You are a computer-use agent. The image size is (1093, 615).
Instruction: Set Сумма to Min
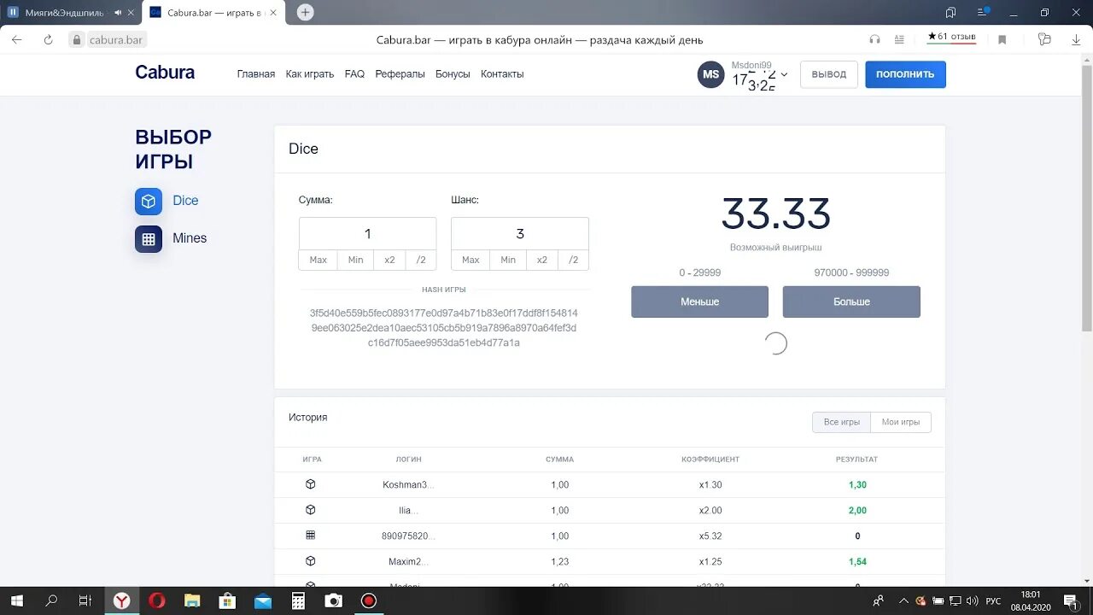coord(356,260)
